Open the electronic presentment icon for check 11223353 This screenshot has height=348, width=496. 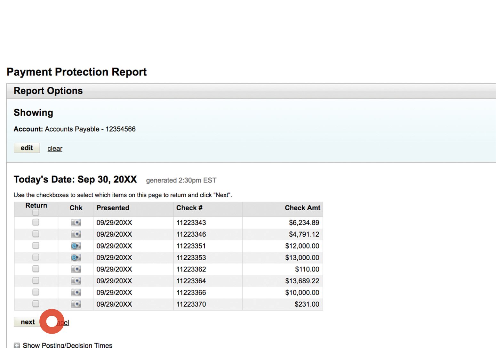tap(76, 257)
